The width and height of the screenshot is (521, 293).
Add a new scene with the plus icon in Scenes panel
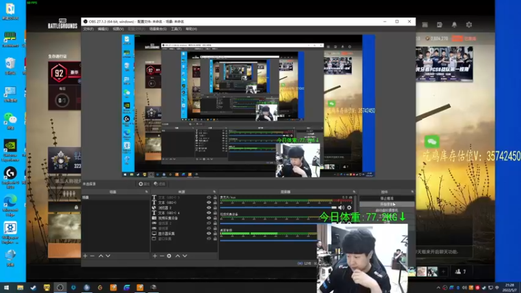(85, 256)
